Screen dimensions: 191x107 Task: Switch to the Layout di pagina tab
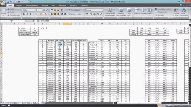click(x=32, y=5)
